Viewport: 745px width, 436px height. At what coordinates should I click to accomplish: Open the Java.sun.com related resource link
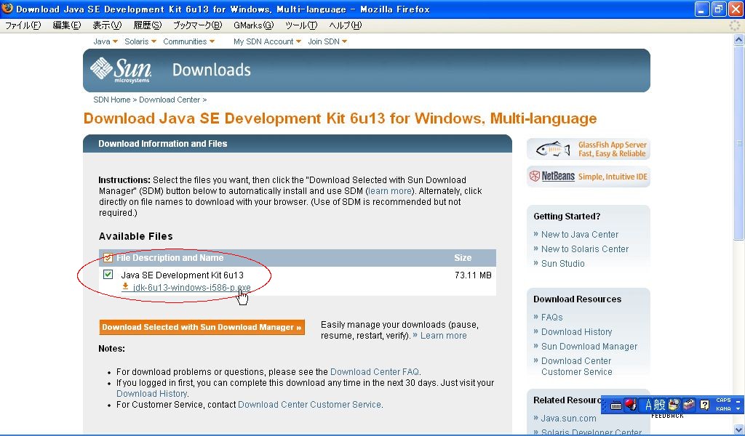568,418
